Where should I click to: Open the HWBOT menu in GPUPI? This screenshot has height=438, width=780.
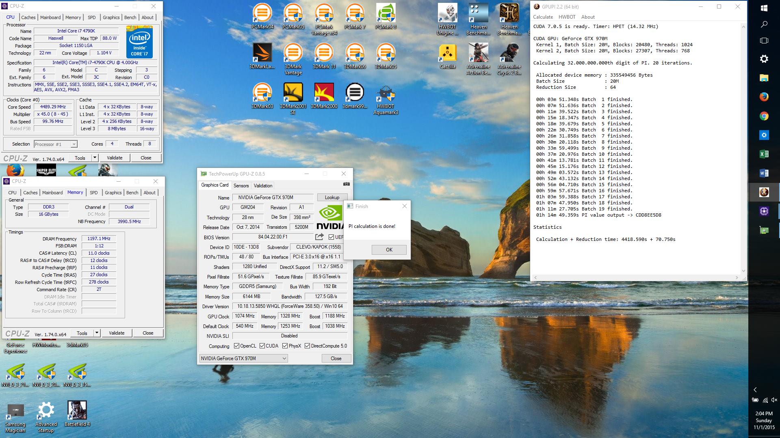567,17
